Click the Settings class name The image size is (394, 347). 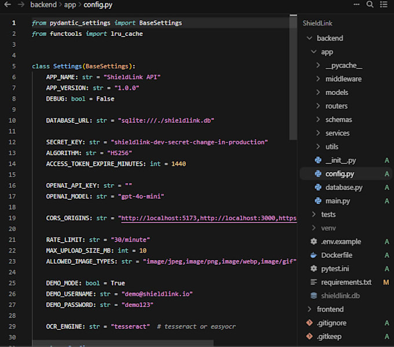point(68,67)
